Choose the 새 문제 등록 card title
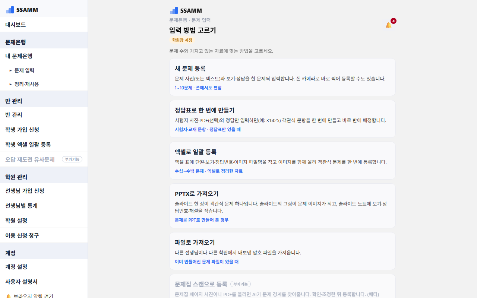 click(190, 69)
